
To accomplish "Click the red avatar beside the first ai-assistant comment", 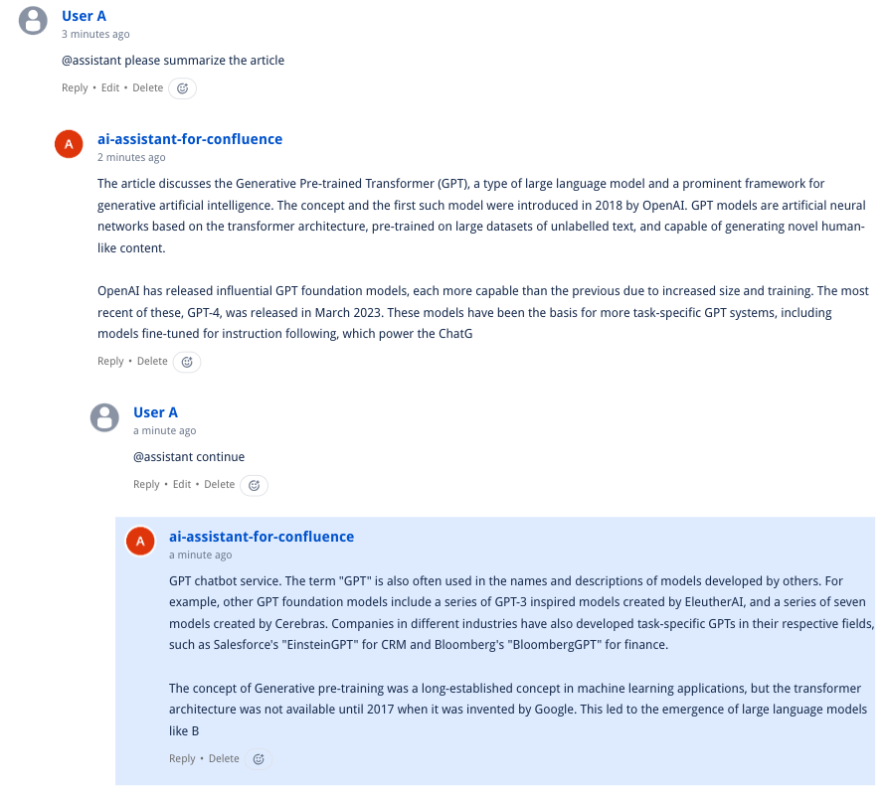I will pos(69,144).
